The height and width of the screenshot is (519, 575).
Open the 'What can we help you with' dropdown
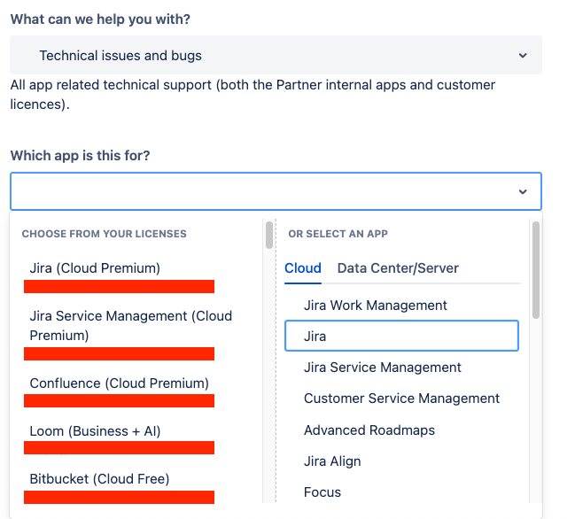coord(276,55)
